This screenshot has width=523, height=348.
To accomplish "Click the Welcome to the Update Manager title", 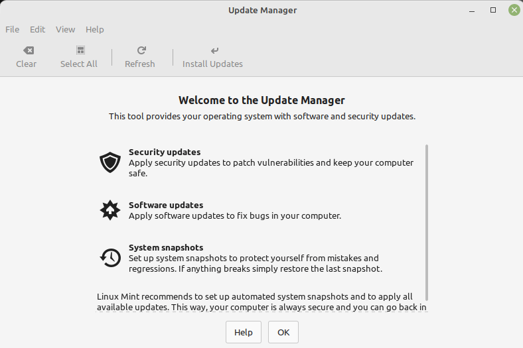I will [x=261, y=100].
